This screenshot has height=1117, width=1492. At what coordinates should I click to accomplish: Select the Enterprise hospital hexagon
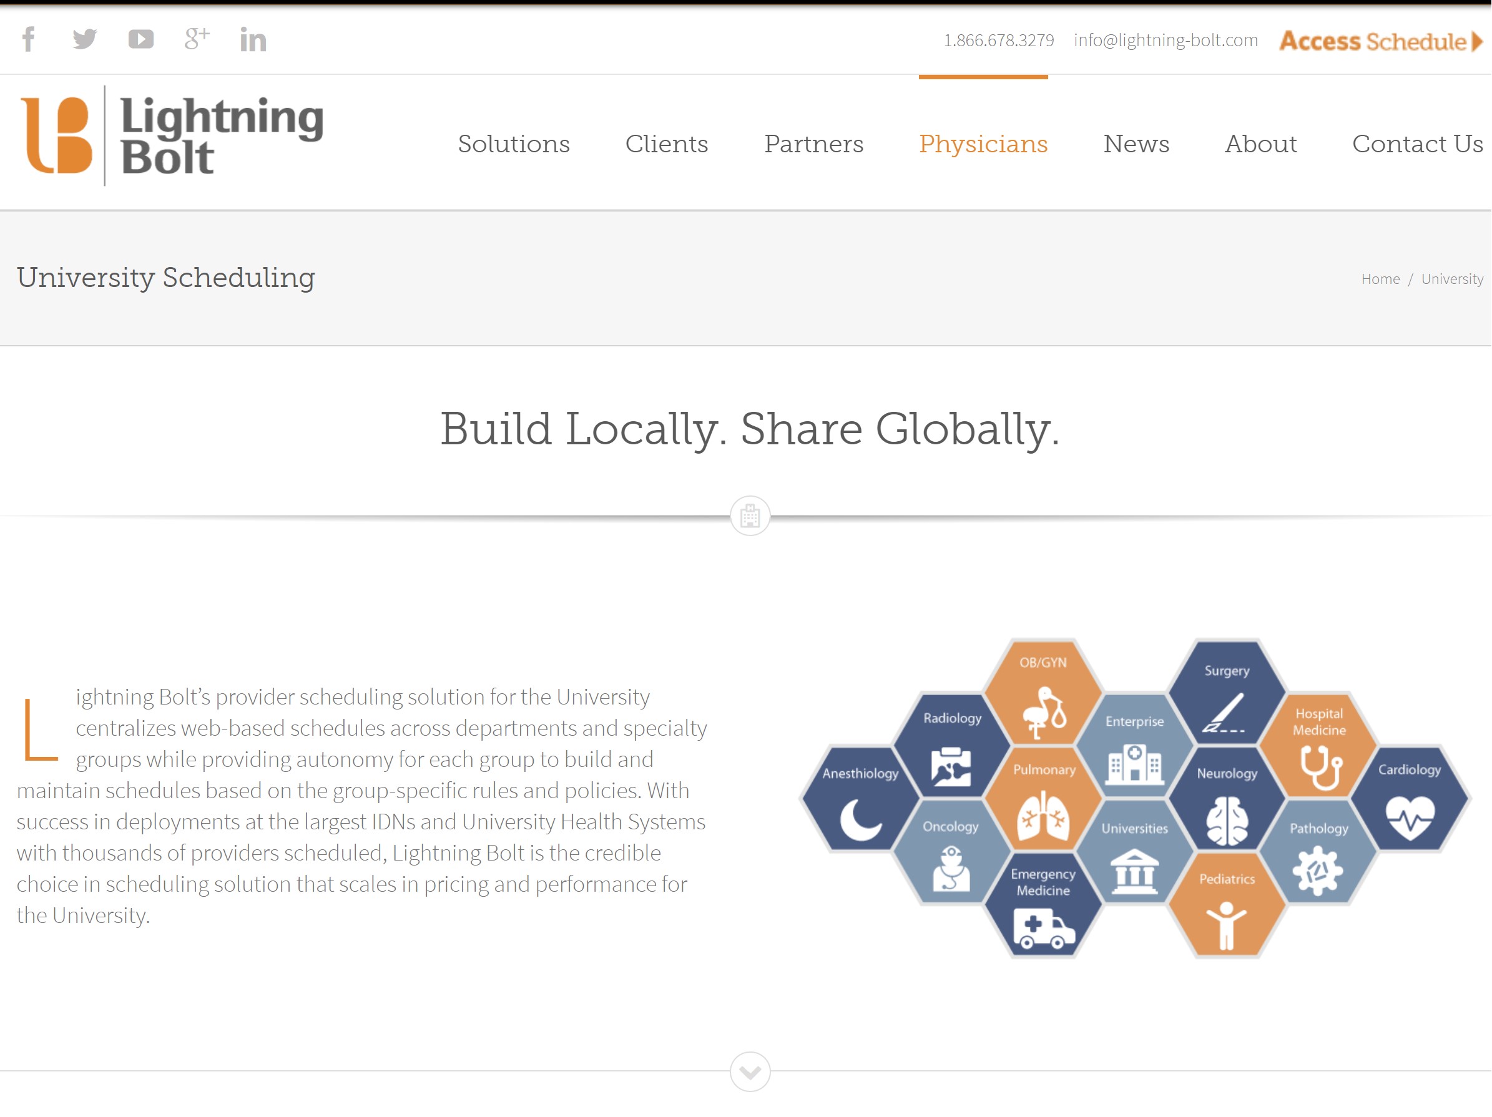point(1134,746)
